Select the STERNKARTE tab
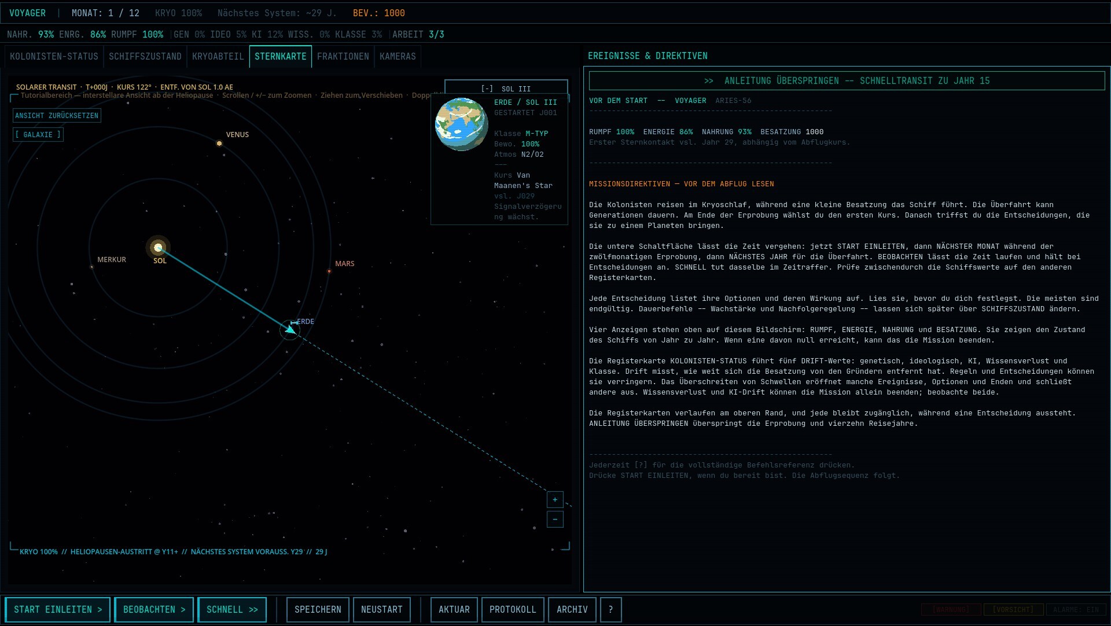The image size is (1111, 626). click(x=281, y=56)
